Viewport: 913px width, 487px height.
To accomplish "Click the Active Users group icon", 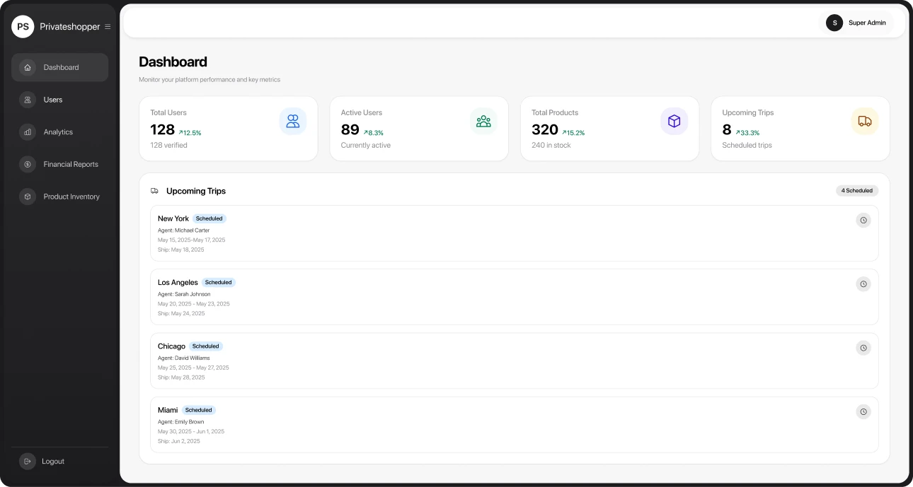I will point(483,122).
